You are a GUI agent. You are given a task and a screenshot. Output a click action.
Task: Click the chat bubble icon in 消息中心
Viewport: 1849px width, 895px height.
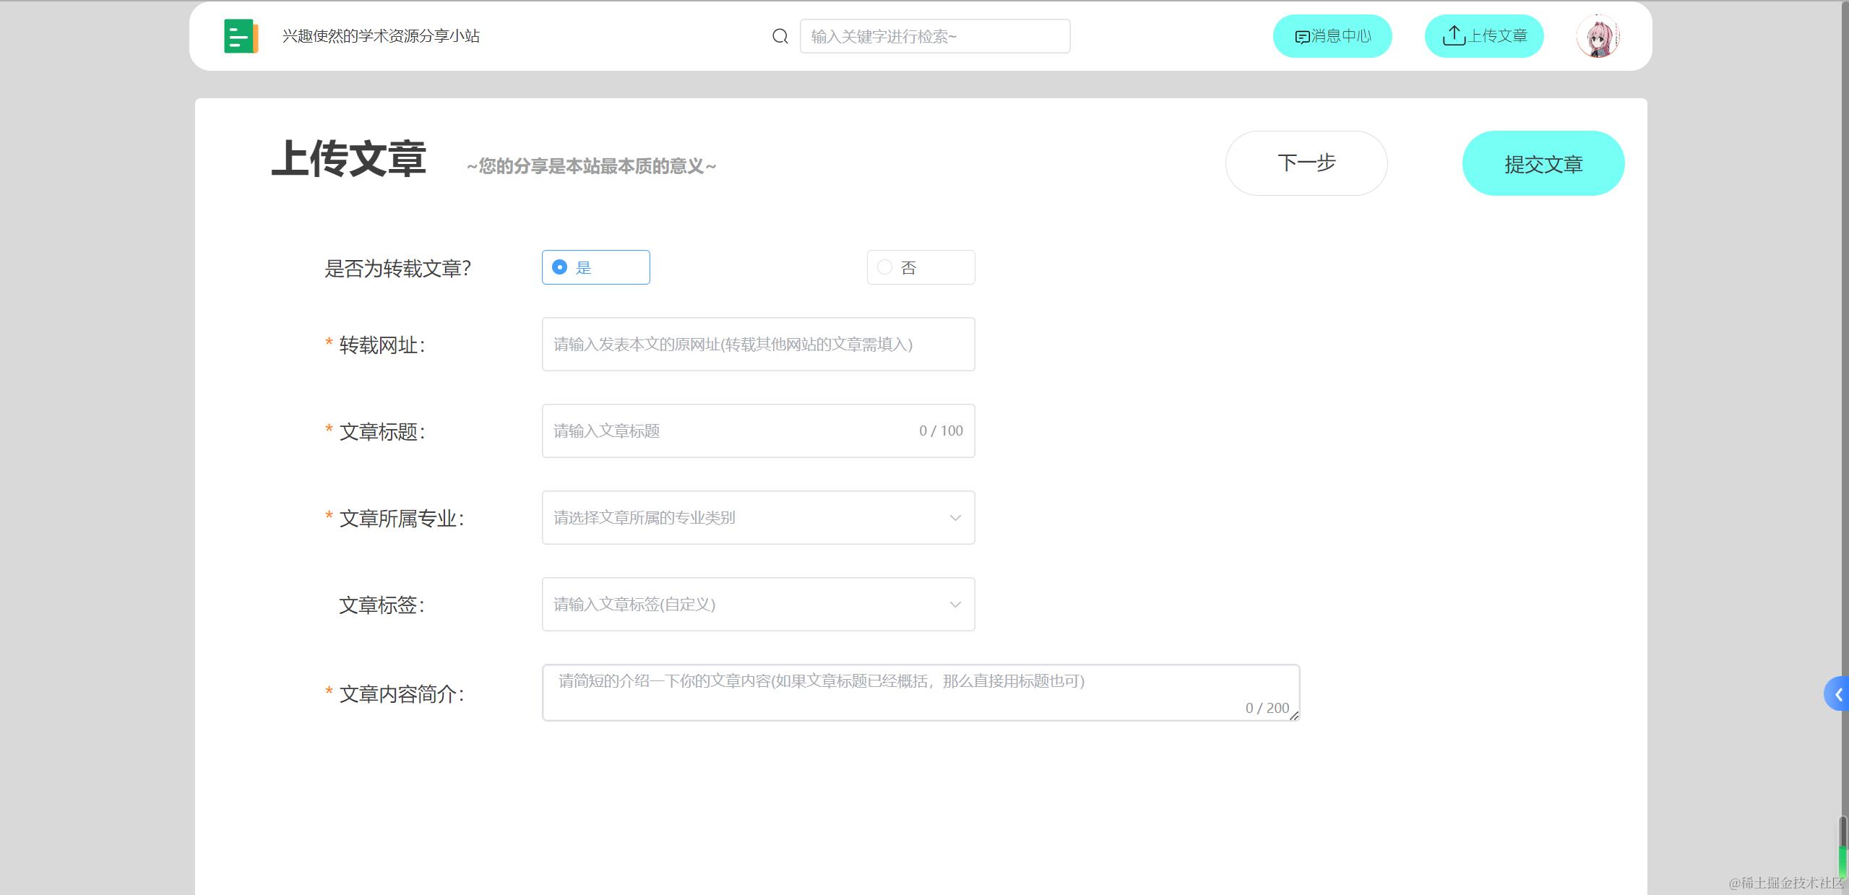(1301, 35)
